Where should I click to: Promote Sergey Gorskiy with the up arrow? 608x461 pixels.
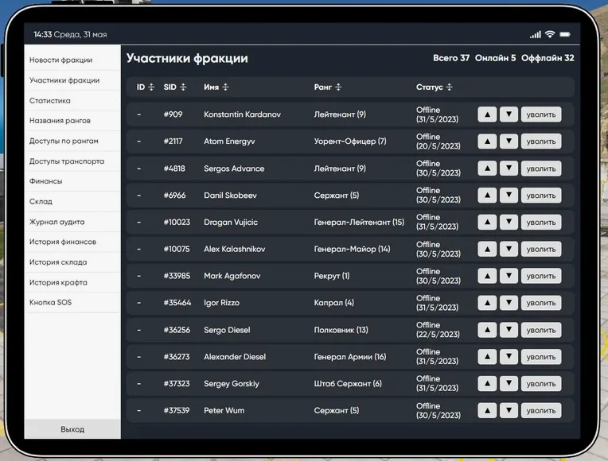(x=487, y=384)
